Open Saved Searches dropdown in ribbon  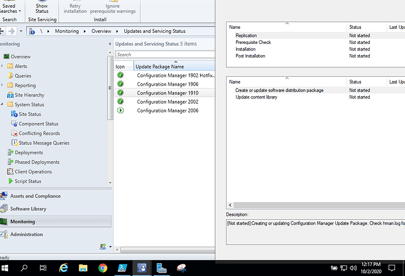tap(10, 8)
